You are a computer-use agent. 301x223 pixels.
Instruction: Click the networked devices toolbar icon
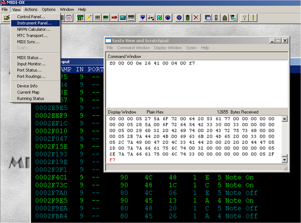(233, 18)
